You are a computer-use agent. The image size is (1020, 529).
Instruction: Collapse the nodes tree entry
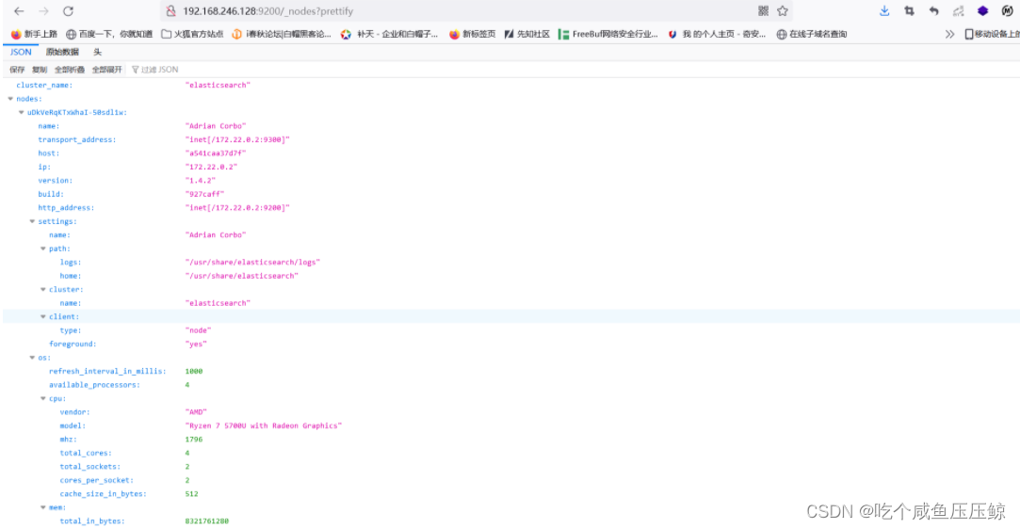[x=10, y=99]
